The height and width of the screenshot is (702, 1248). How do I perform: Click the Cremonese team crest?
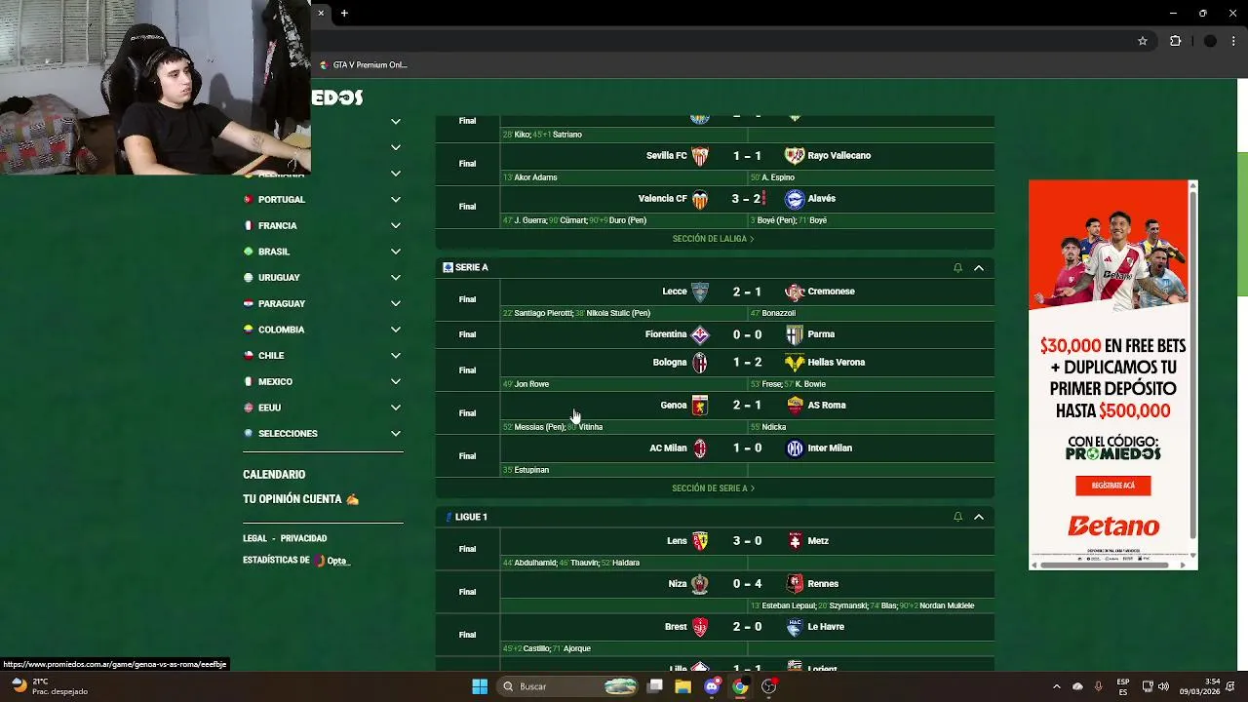click(x=795, y=292)
